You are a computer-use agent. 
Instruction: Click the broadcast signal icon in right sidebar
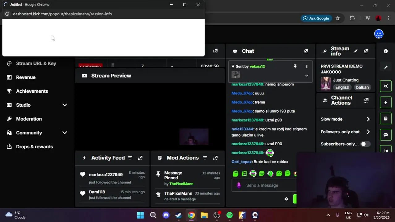coord(386,150)
